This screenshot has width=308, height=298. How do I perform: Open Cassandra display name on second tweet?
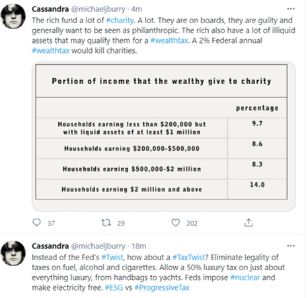tap(50, 246)
